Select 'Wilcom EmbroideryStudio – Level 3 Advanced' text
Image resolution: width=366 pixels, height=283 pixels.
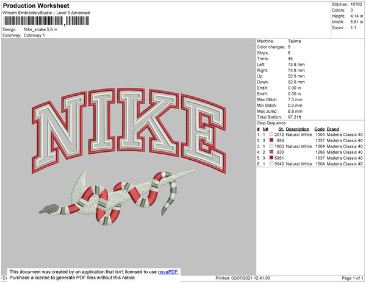(46, 13)
